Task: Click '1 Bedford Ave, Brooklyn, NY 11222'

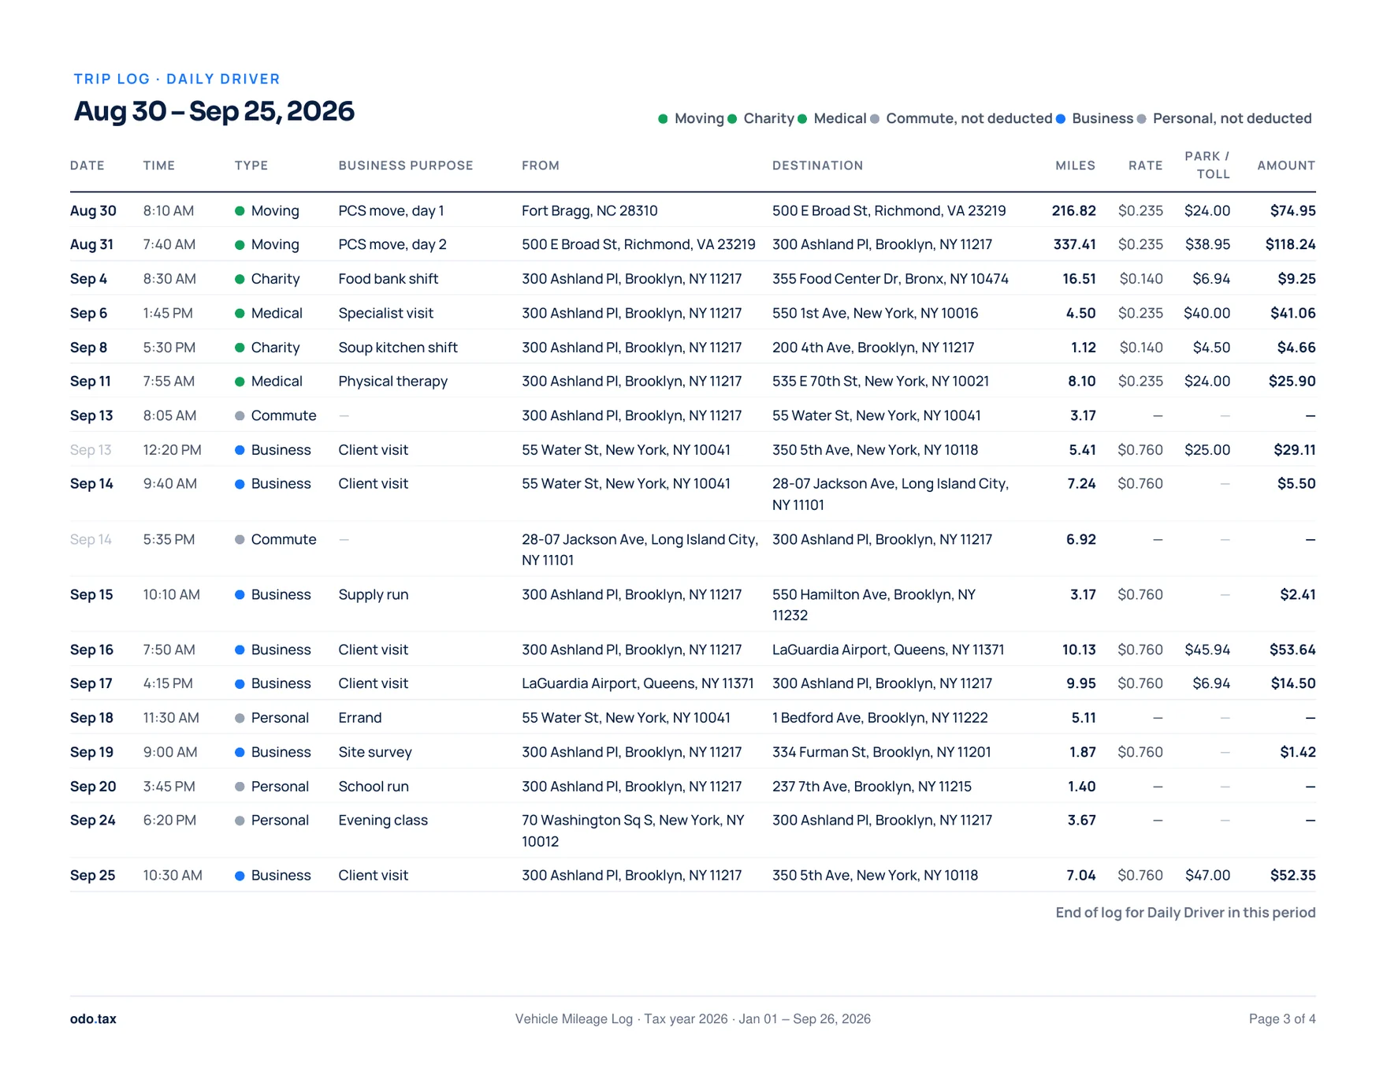Action: pyautogui.click(x=880, y=718)
